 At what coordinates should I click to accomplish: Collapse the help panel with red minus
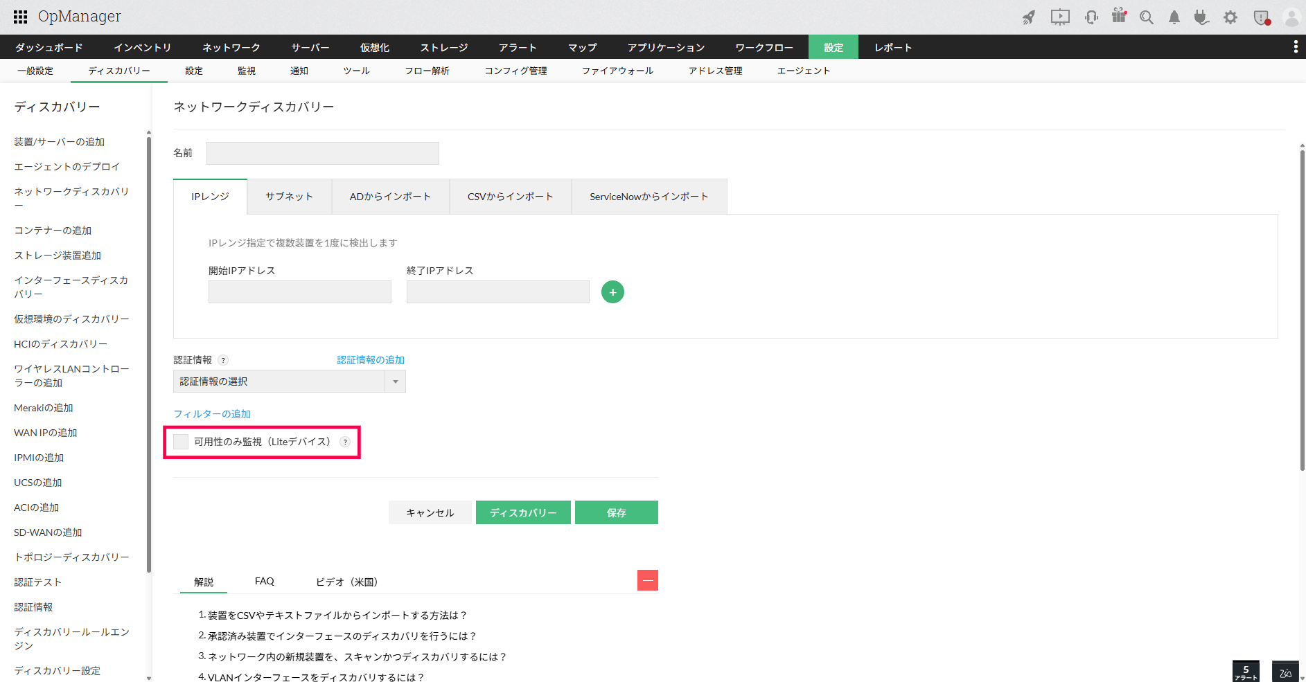[x=648, y=580]
